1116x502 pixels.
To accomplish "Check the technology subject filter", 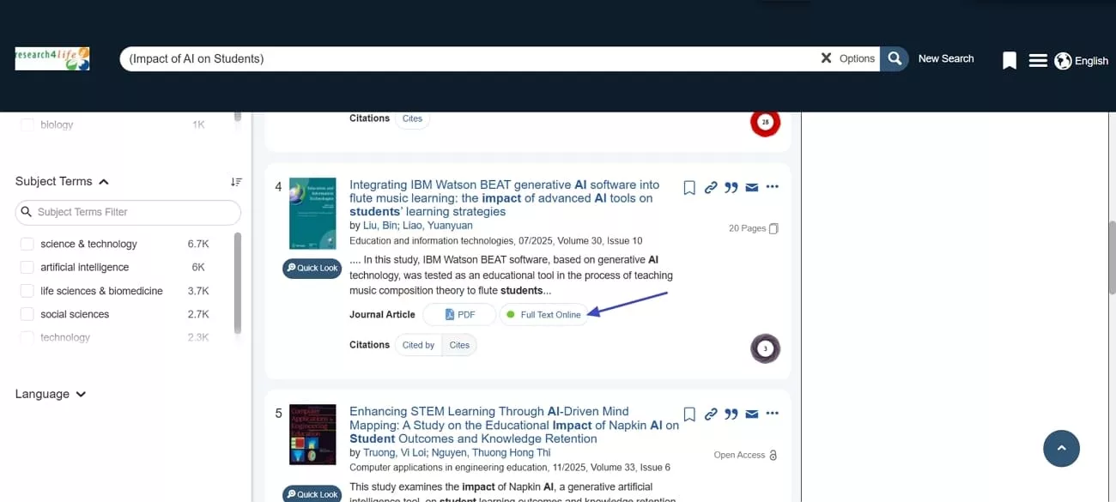I will [x=27, y=337].
